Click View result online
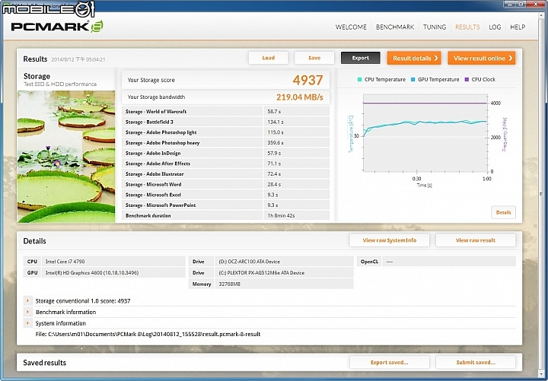 click(482, 58)
